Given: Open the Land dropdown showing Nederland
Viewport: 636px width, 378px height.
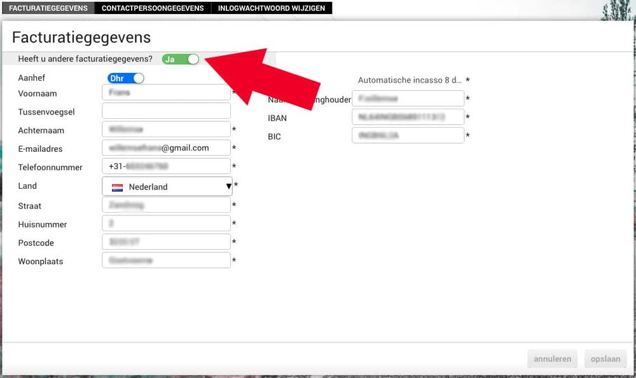Looking at the screenshot, I should [167, 186].
